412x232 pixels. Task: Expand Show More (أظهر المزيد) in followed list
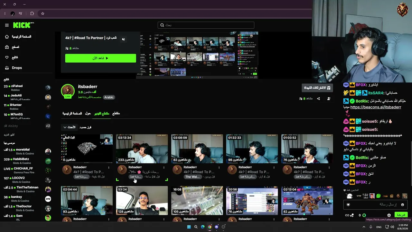(9, 135)
